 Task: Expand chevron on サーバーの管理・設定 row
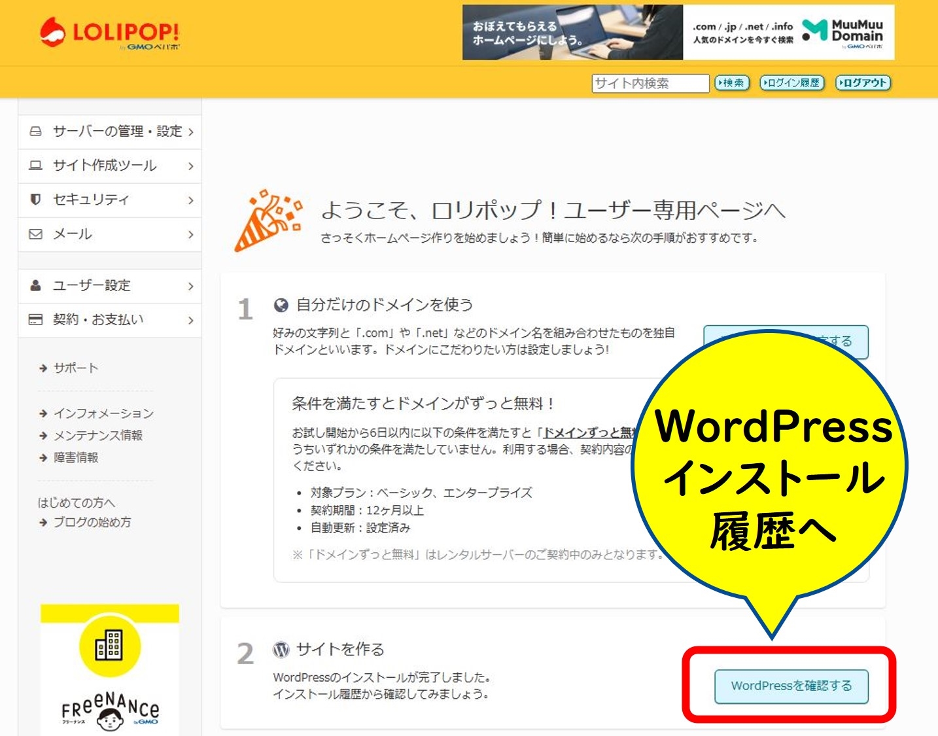[x=190, y=132]
